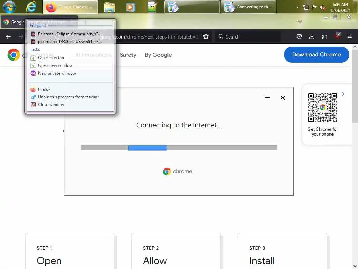Show hidden system tray icons arrow
The image size is (358, 269).
click(x=297, y=7)
